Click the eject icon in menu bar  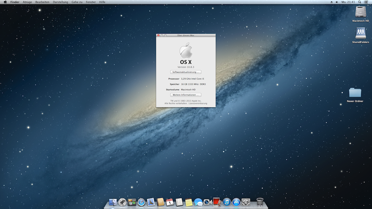pyautogui.click(x=331, y=2)
